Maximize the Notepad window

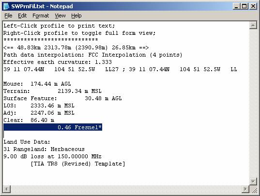[x=245, y=6]
